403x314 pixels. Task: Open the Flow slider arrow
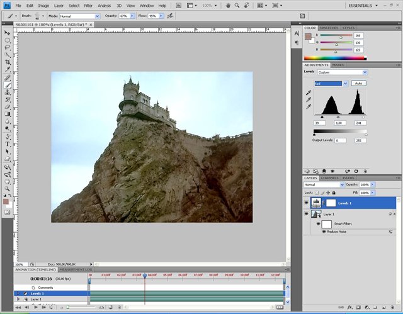[x=161, y=16]
